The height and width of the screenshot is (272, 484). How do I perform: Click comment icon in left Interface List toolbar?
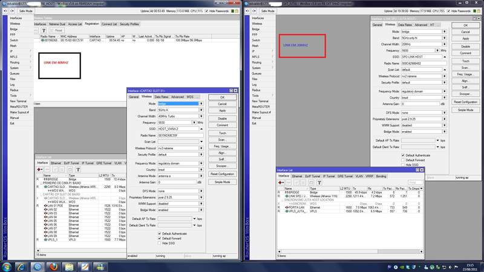(x=70, y=169)
